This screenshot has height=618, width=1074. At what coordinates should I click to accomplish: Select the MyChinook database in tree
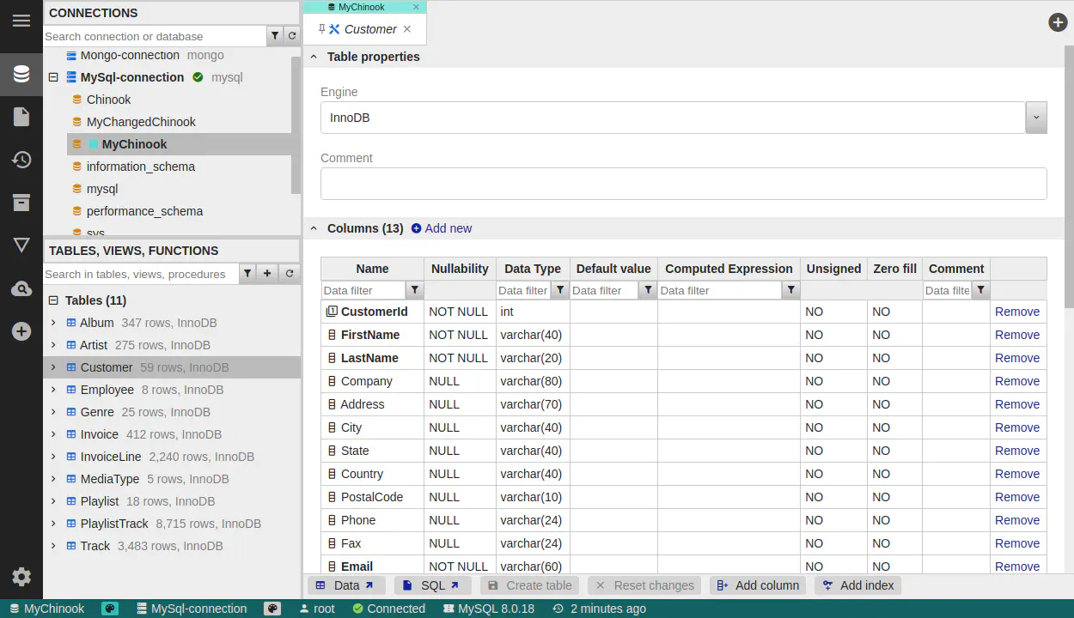134,144
